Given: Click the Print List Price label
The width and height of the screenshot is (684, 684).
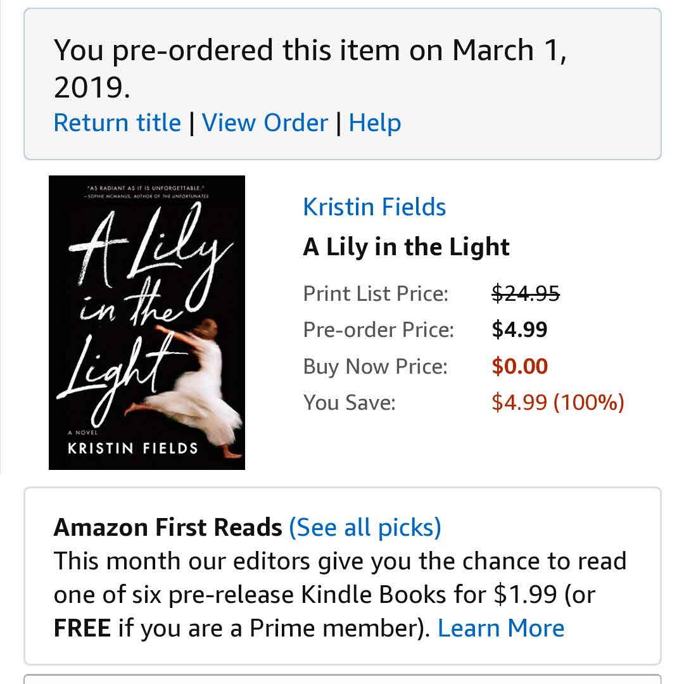Looking at the screenshot, I should click(376, 294).
